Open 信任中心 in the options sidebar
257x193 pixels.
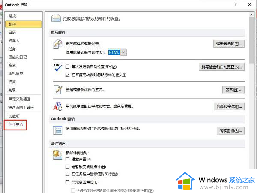(x=16, y=124)
